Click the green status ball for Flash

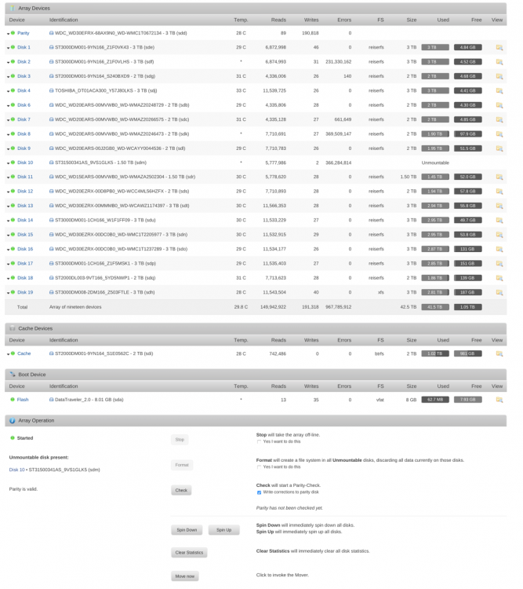(13, 399)
